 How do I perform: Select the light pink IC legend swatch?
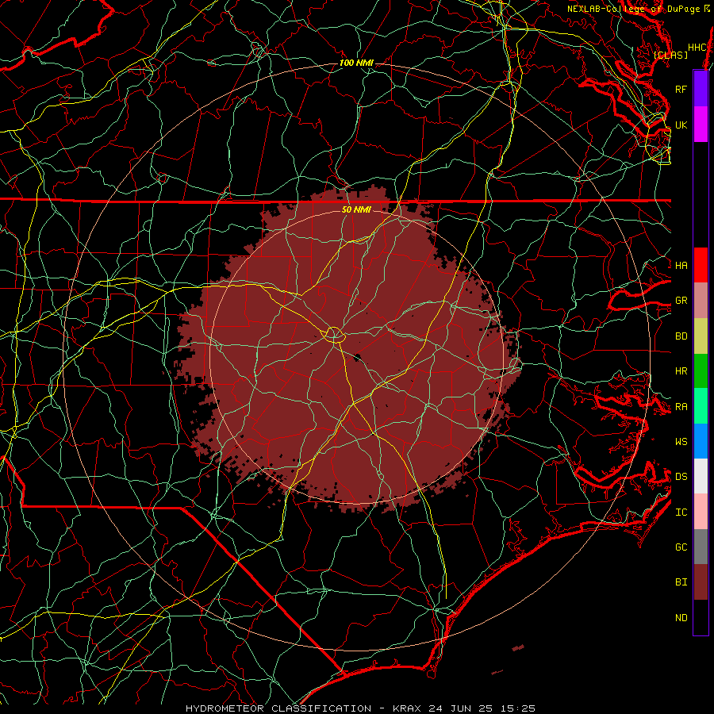point(701,512)
